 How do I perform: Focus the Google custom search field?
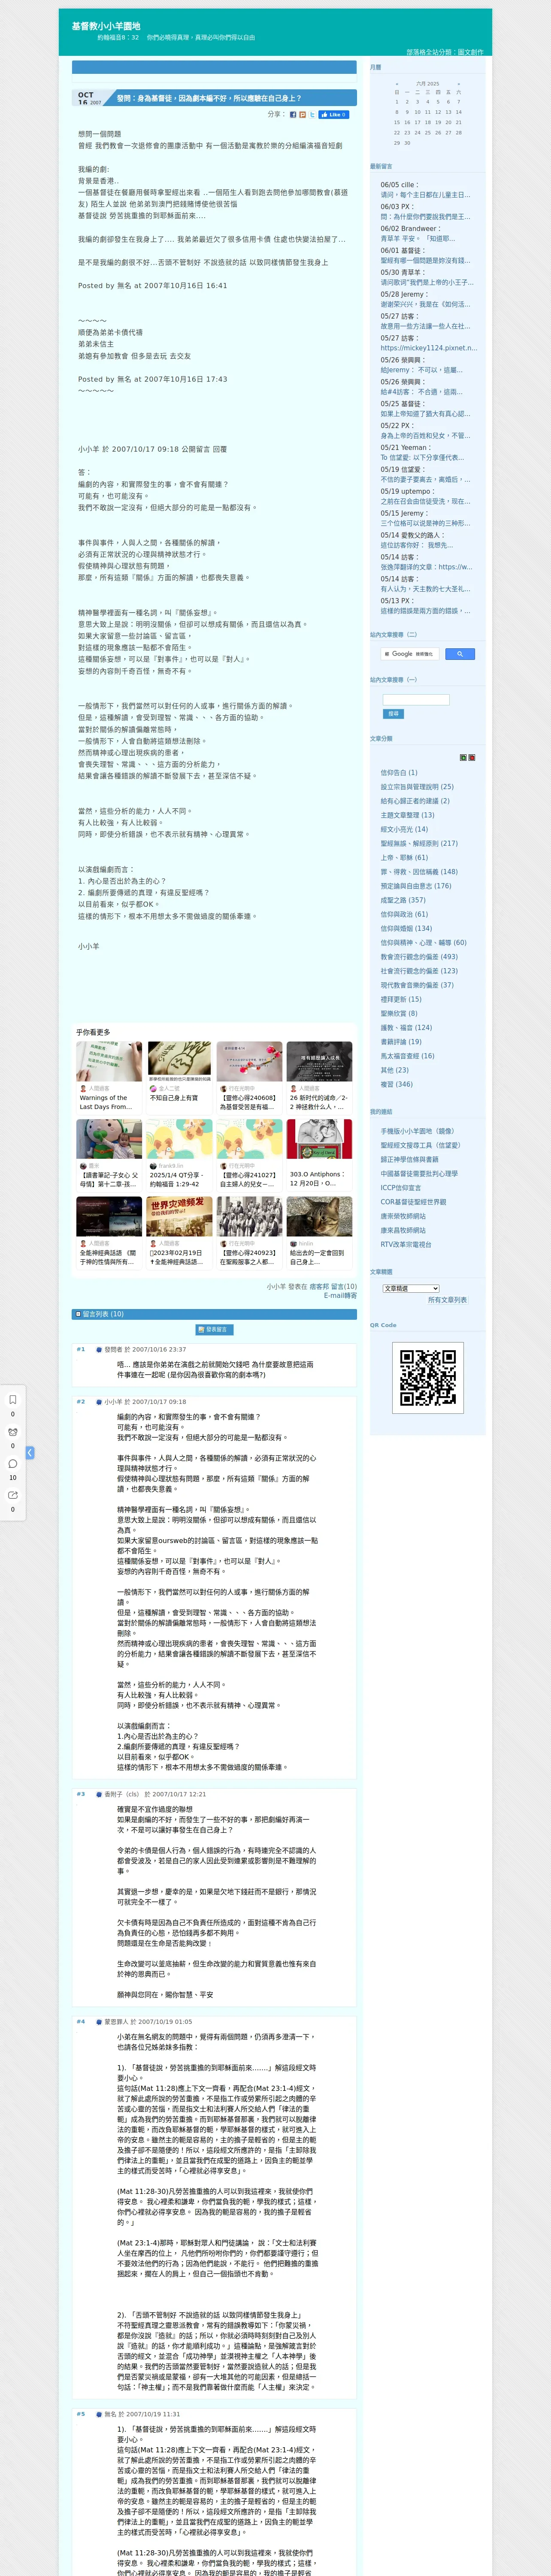point(410,654)
